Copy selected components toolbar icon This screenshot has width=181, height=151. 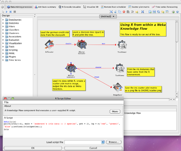[120, 12]
